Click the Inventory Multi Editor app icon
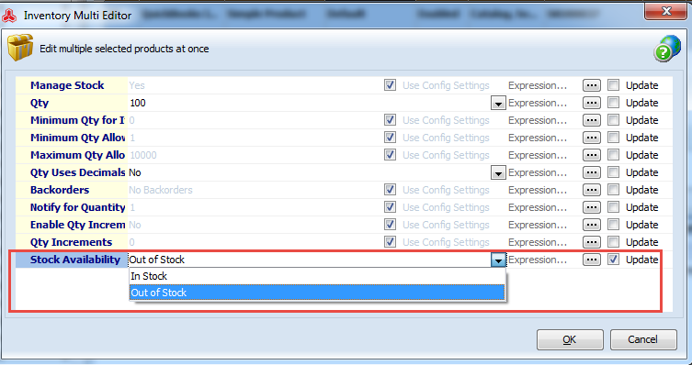The height and width of the screenshot is (365, 692). click(x=9, y=16)
